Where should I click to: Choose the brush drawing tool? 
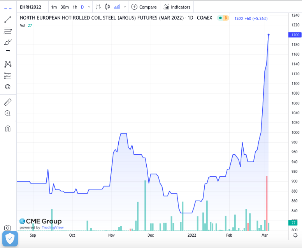pos(7,42)
